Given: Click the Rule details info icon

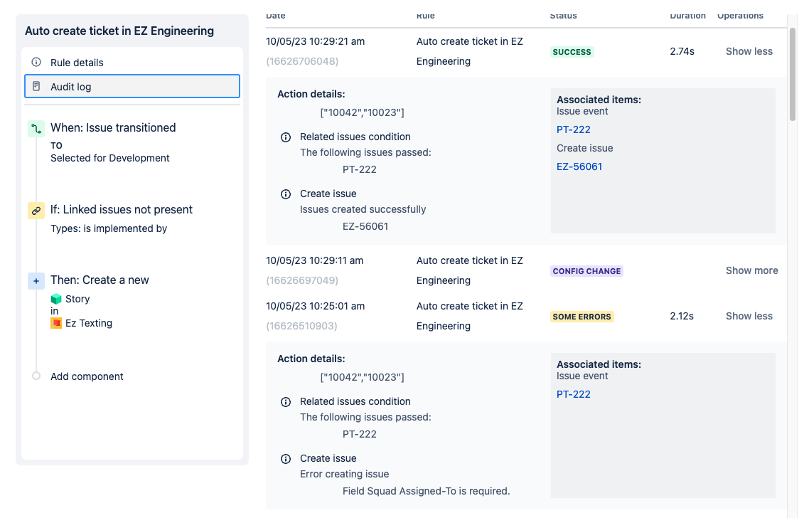Looking at the screenshot, I should [x=37, y=62].
